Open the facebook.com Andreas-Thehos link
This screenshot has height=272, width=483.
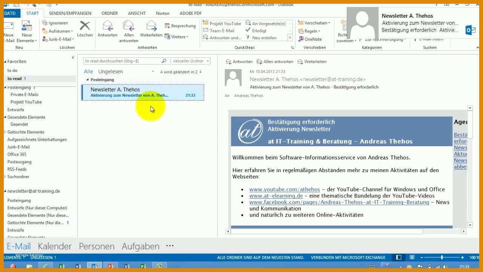coord(339,202)
